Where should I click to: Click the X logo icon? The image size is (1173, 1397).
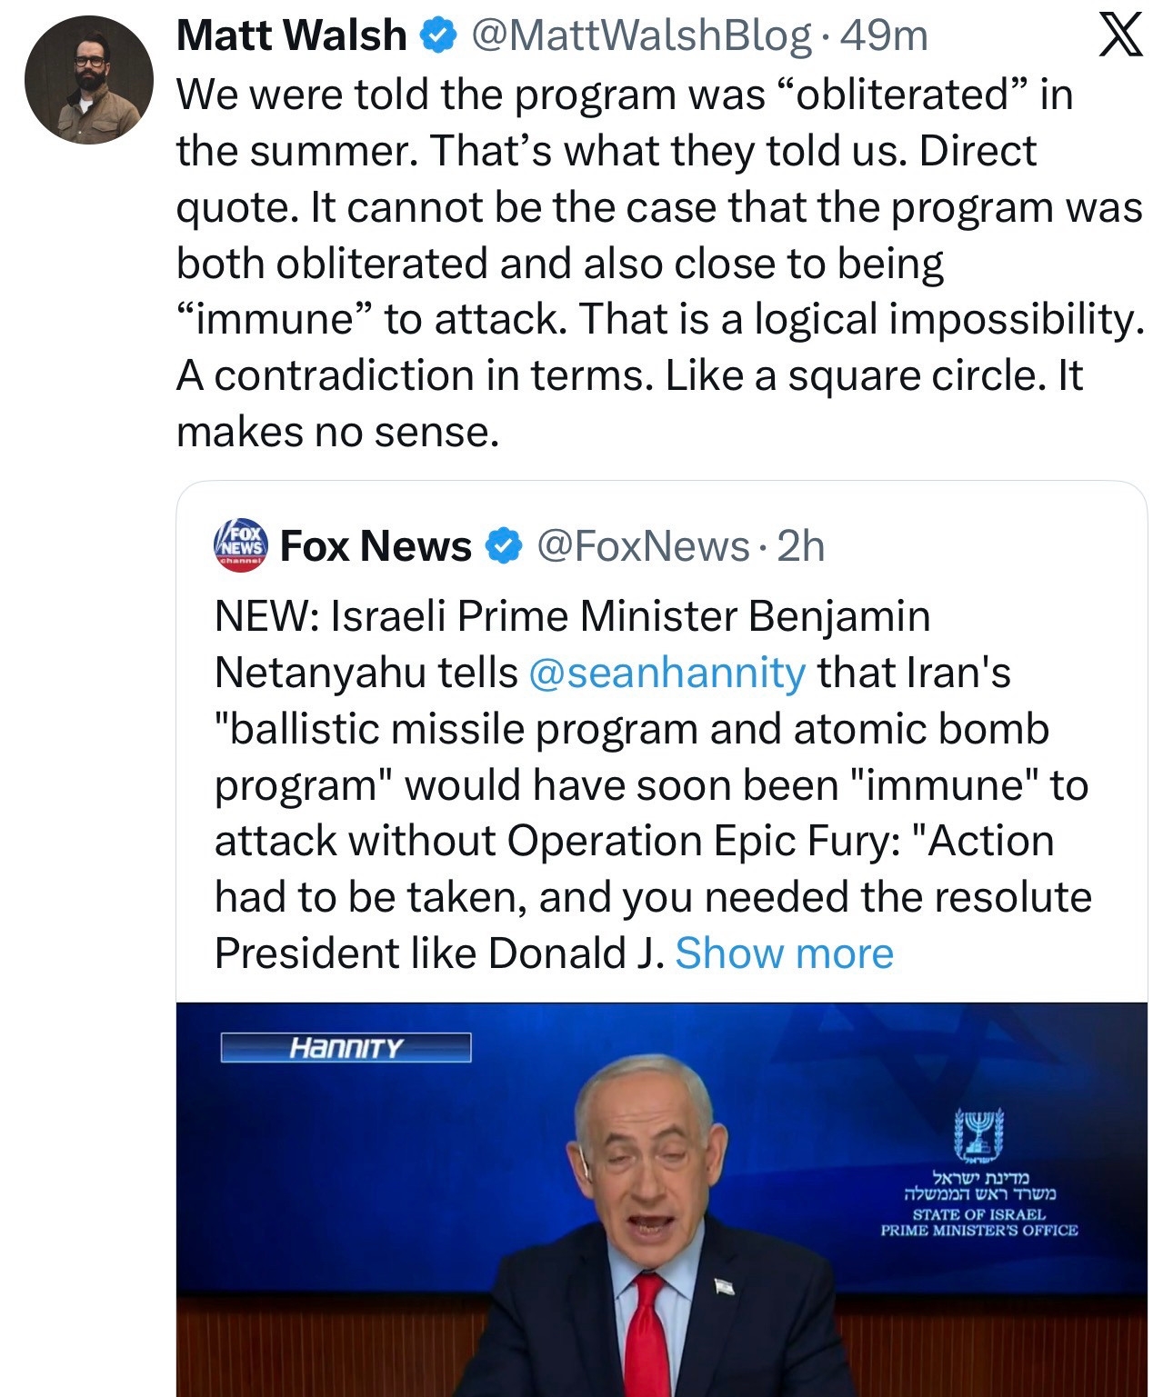1120,36
